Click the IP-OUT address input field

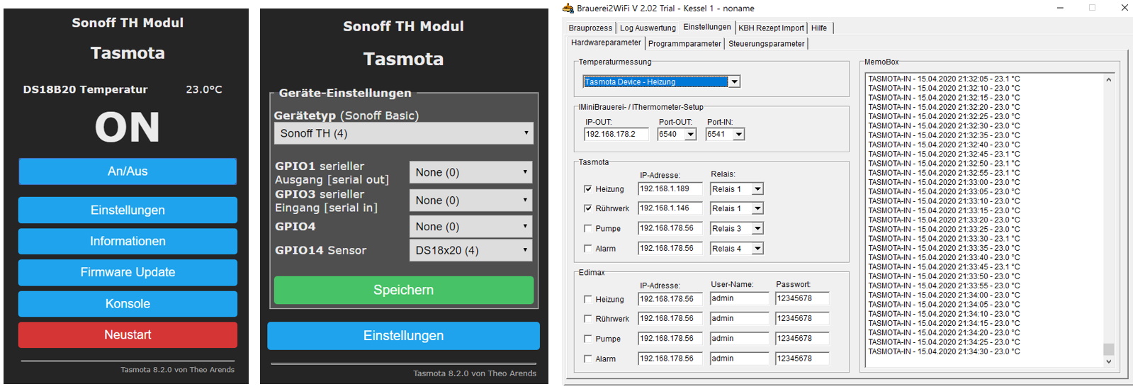pyautogui.click(x=615, y=135)
